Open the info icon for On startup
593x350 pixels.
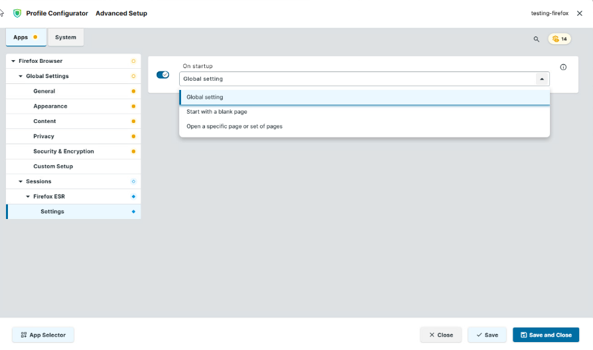tap(563, 67)
